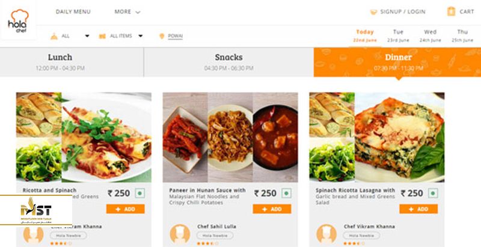The width and height of the screenshot is (481, 247).
Task: Click the Signup / Login bowl icon
Action: point(374,11)
